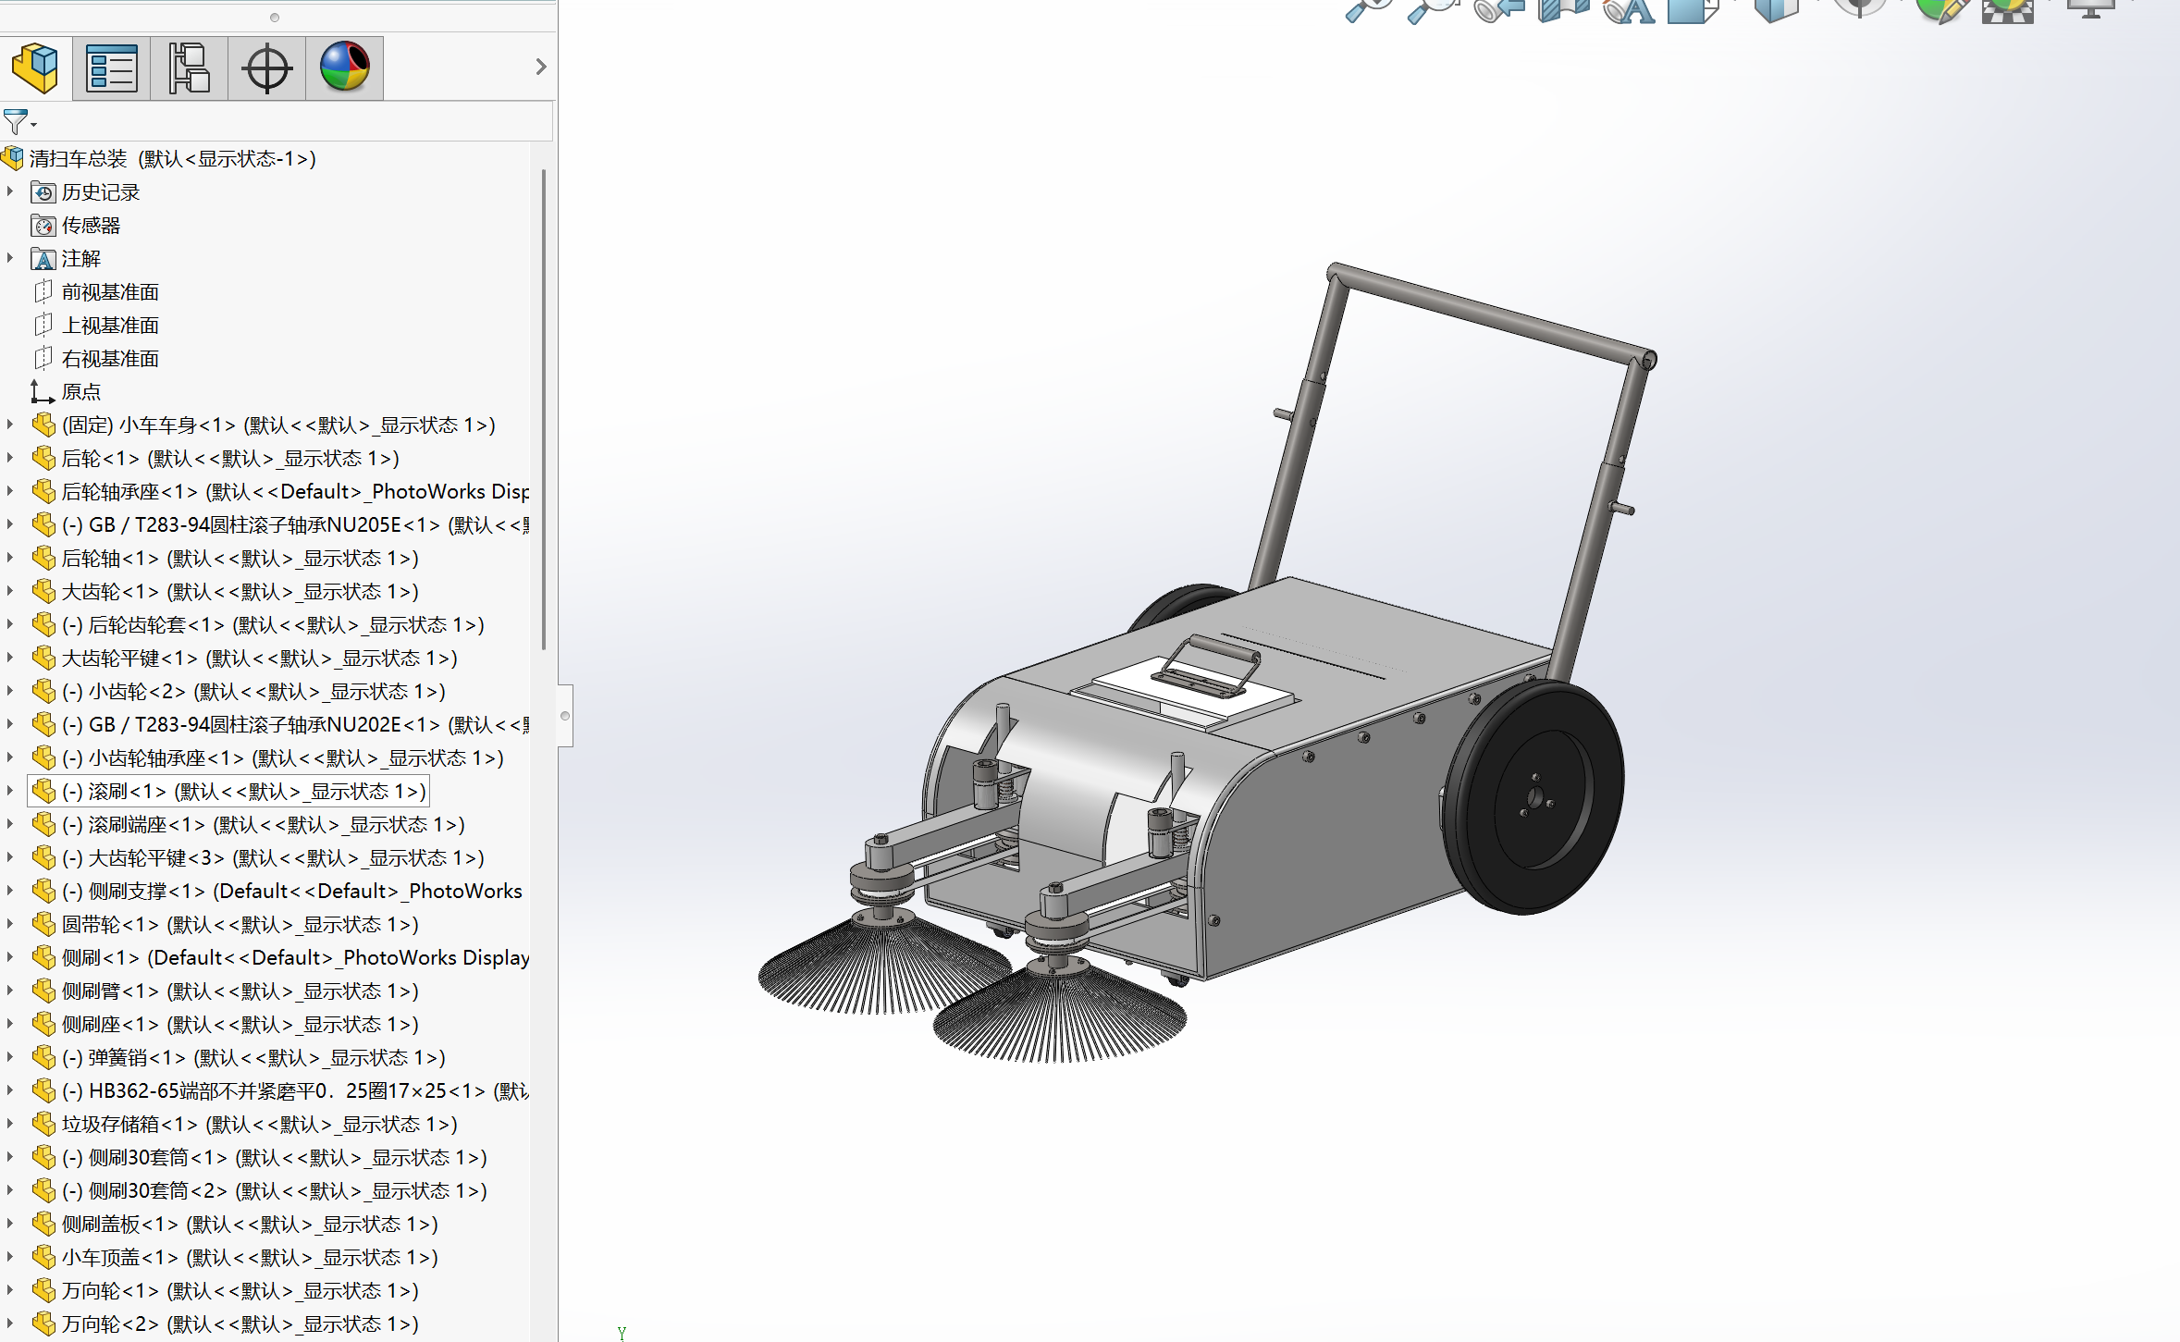Viewport: 2180px width, 1342px height.
Task: Click the feature tree vertical scrollbar
Action: 543,407
